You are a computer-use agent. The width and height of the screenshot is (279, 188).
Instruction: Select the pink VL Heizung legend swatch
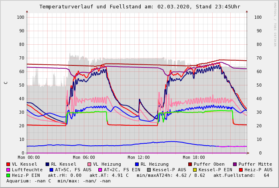coord(89,164)
